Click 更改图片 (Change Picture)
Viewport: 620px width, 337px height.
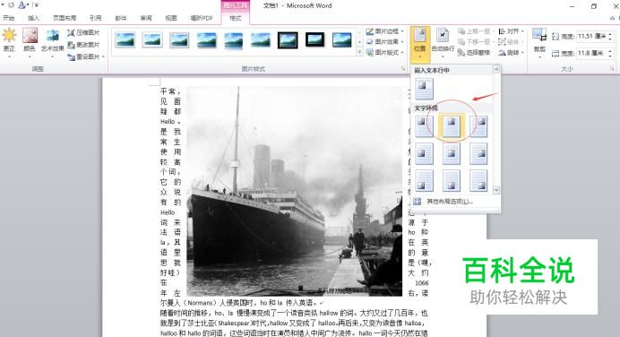[83, 45]
